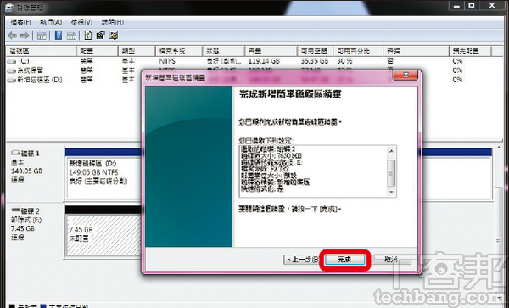Screen dimensions: 509x308
Task: Click the 完成 finish button
Action: pyautogui.click(x=344, y=260)
